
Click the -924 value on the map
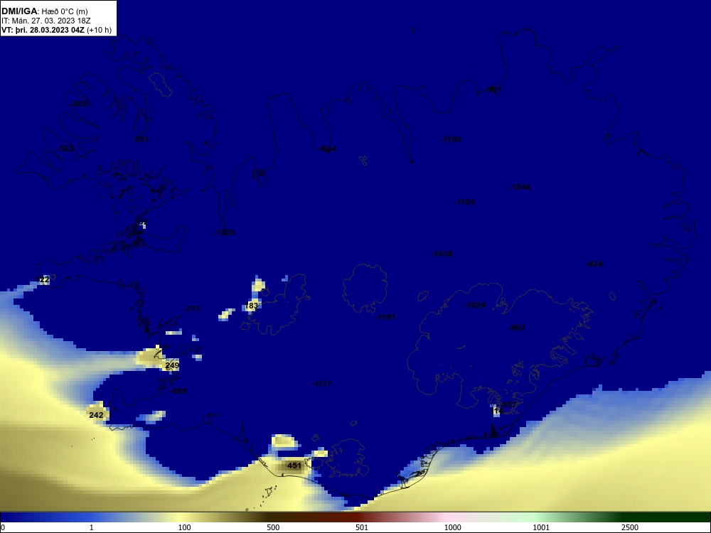coord(594,264)
